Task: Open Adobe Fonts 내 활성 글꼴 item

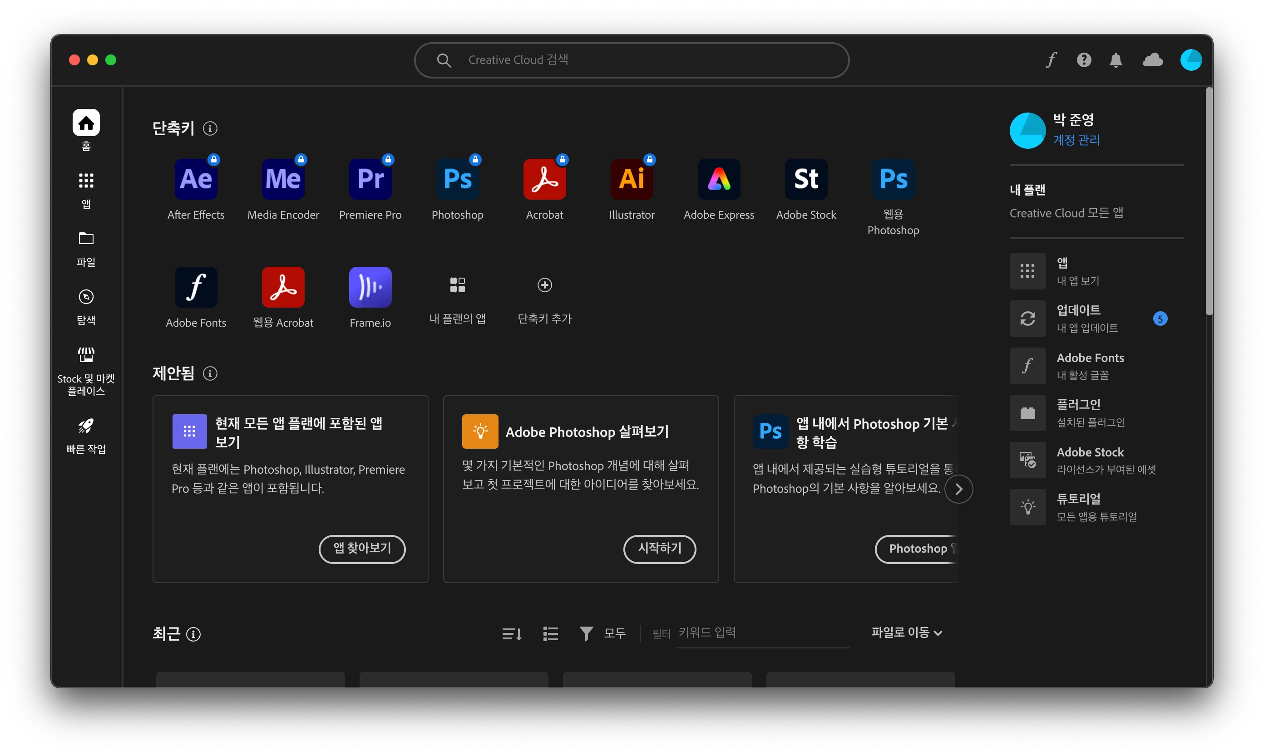Action: click(1096, 366)
